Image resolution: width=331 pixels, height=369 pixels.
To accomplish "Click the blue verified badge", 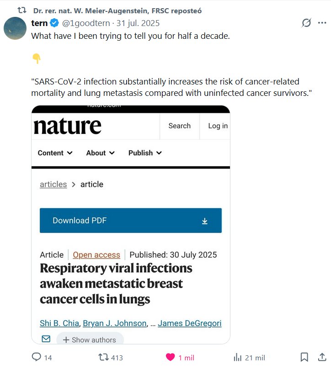I will coord(54,23).
